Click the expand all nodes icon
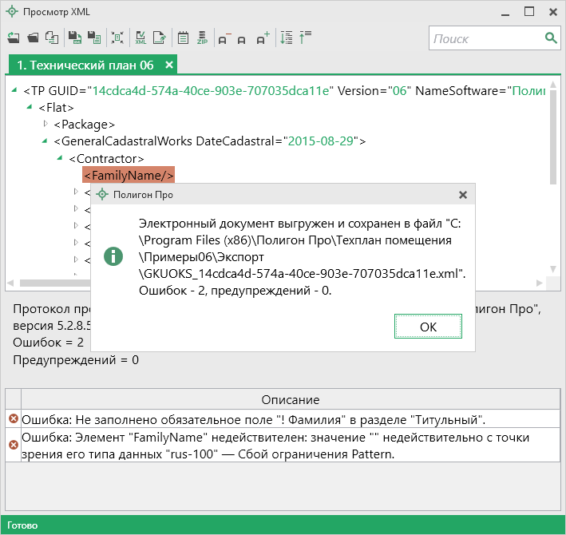 pos(287,38)
